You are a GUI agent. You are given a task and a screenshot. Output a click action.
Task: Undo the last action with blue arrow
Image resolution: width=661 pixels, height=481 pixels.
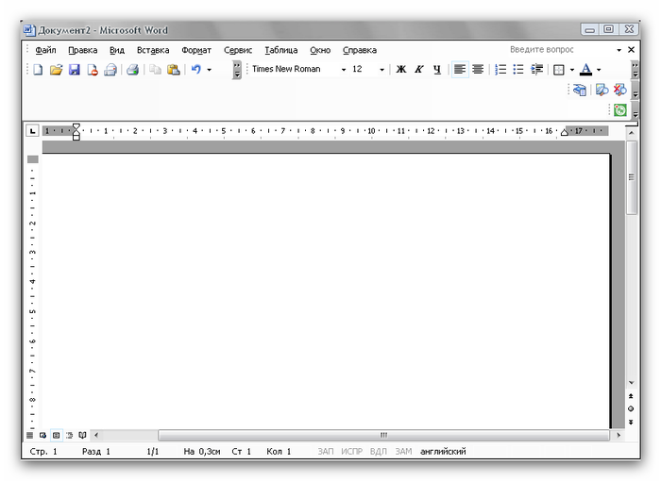click(x=196, y=70)
